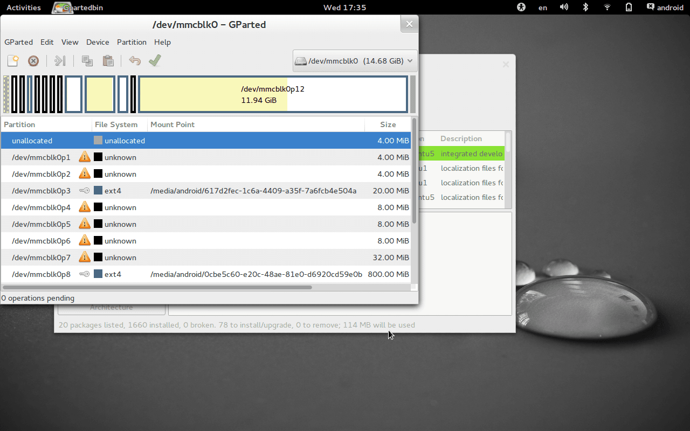
Task: Select the unallocated partition row
Action: 206,141
